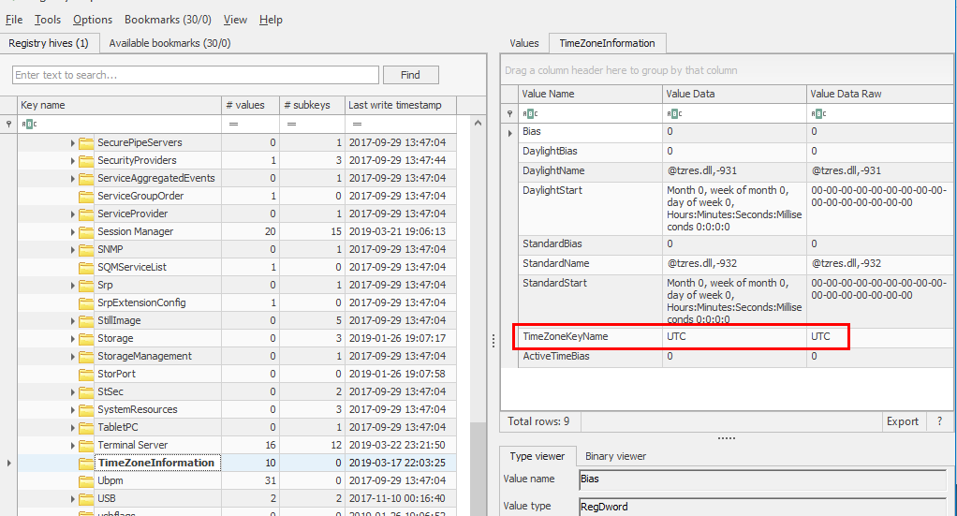
Task: Switch to the Binary viewer tab
Action: tap(615, 456)
